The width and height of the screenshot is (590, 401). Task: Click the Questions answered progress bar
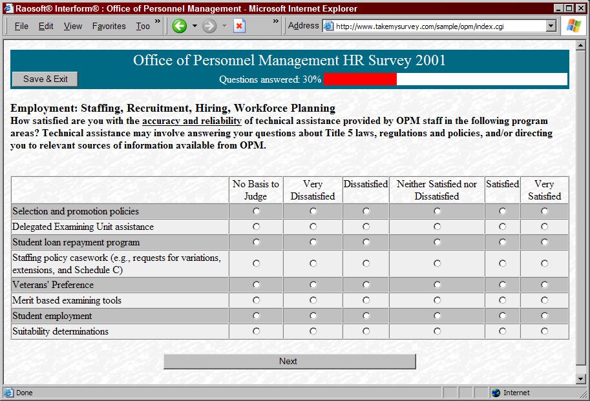click(x=445, y=79)
